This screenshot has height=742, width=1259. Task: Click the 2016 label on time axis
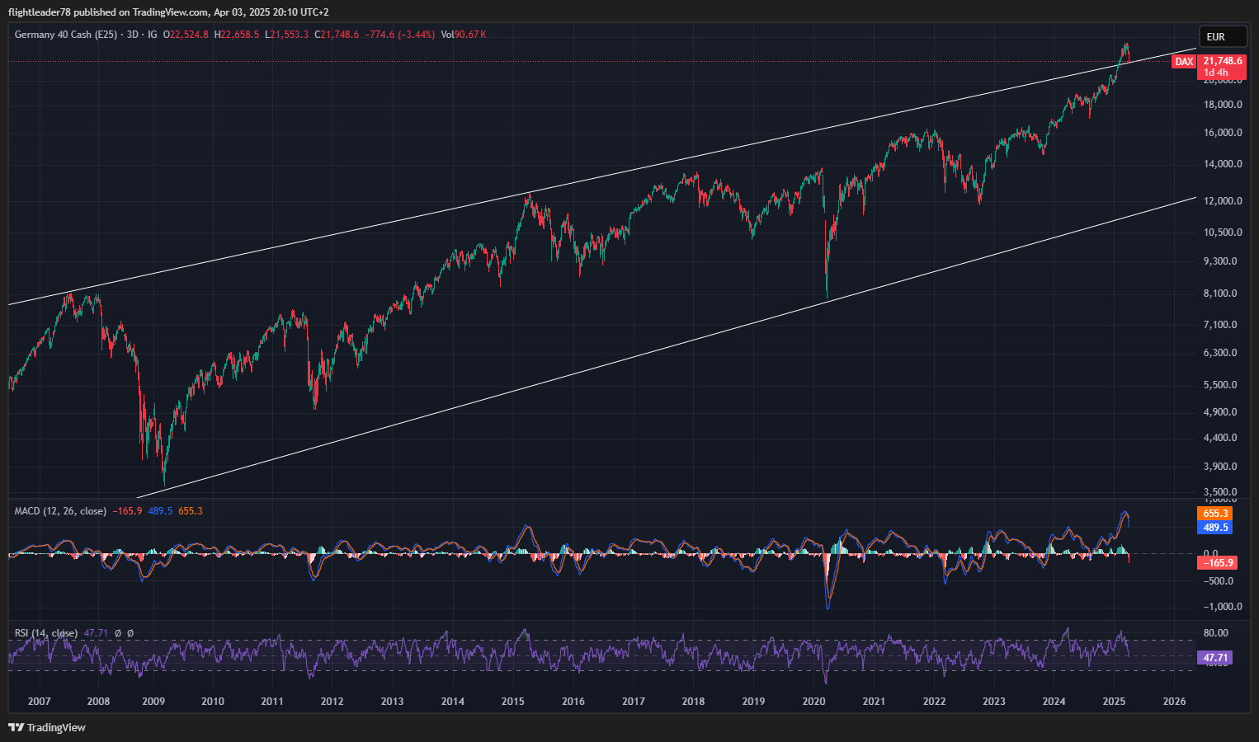point(573,702)
